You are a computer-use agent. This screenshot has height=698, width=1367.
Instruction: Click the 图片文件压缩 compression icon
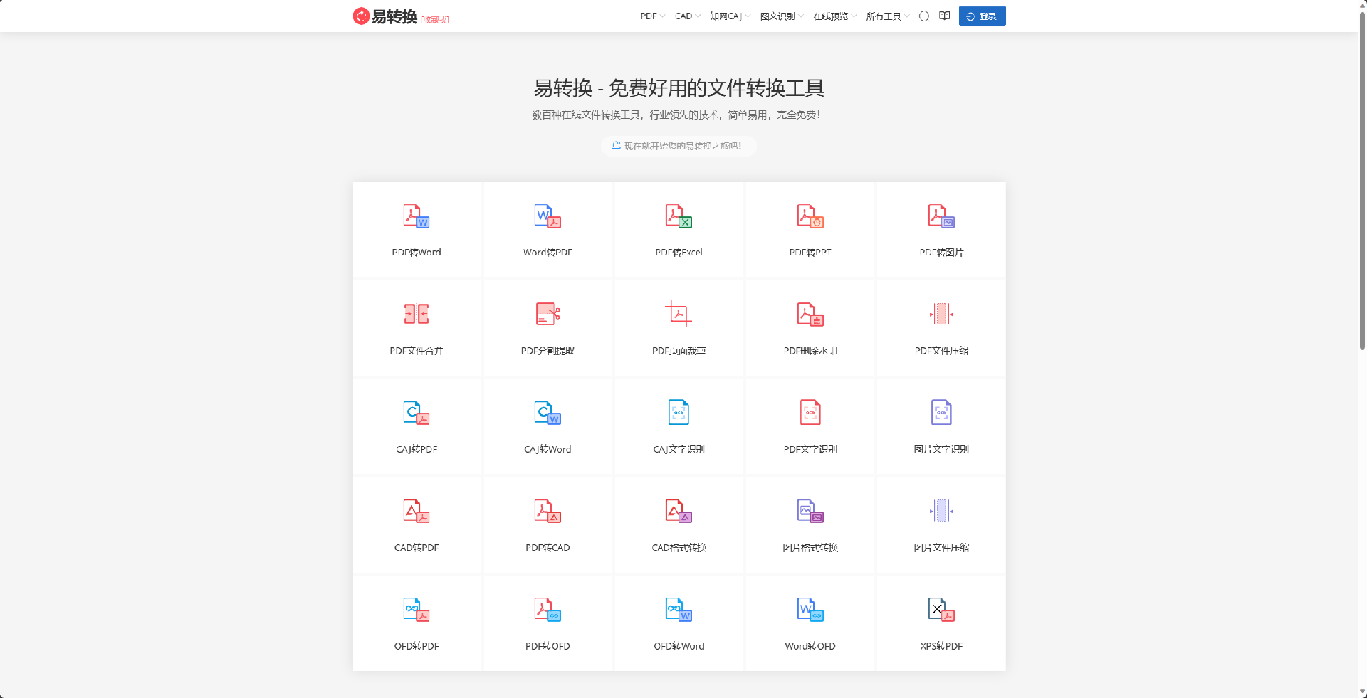941,524
